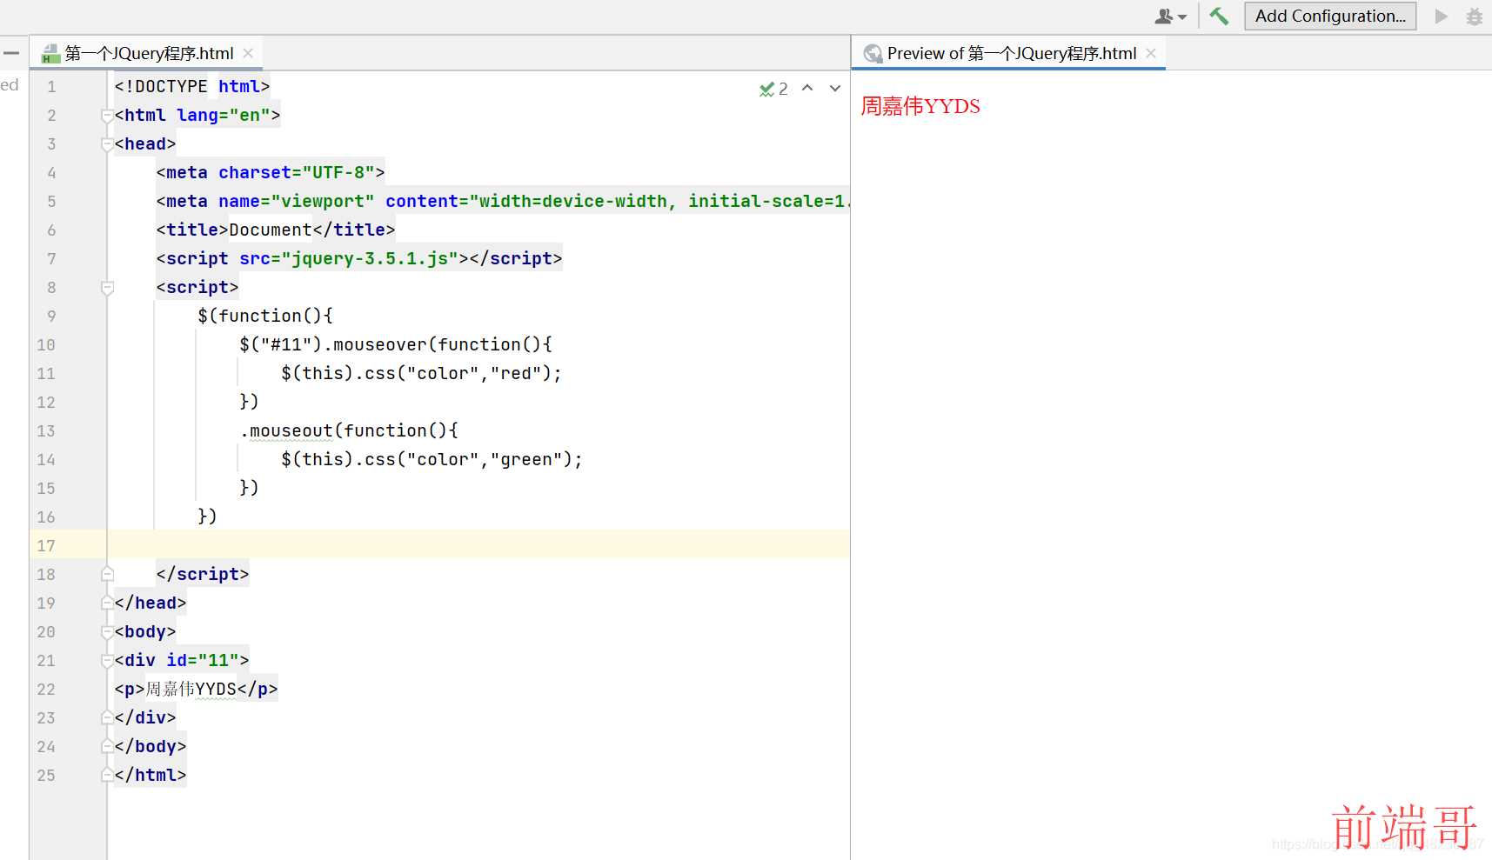Click the Run play arrow icon
Screen dimensions: 1492x860
(1442, 17)
